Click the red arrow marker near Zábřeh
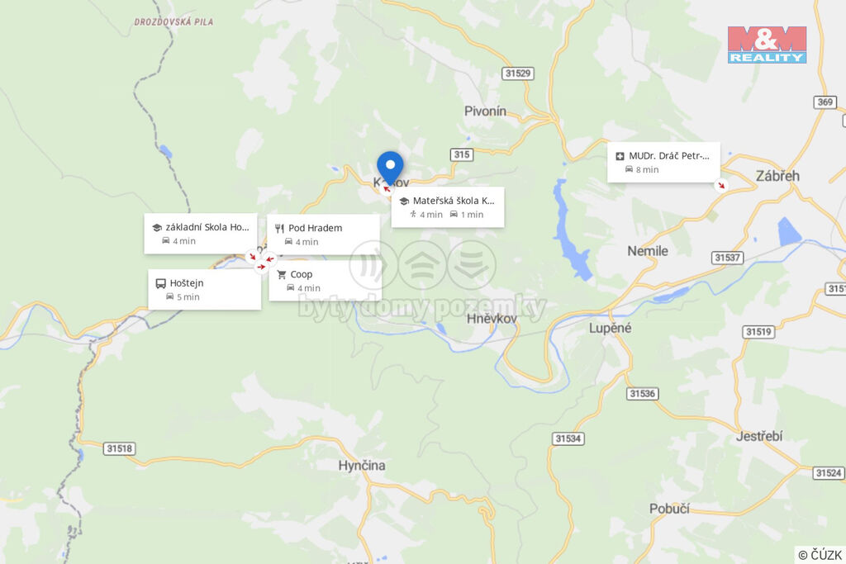 tap(720, 186)
